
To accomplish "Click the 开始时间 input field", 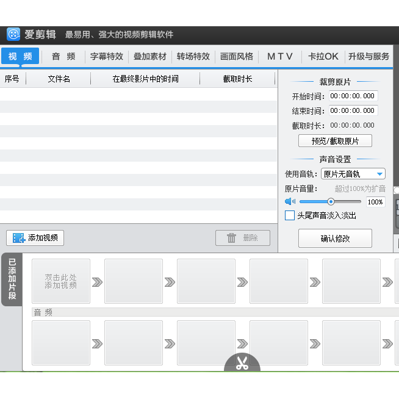I will tap(353, 96).
